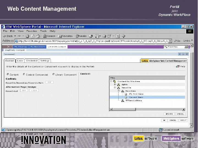
Task: Open the Favorites menu
Action: coord(32,31)
